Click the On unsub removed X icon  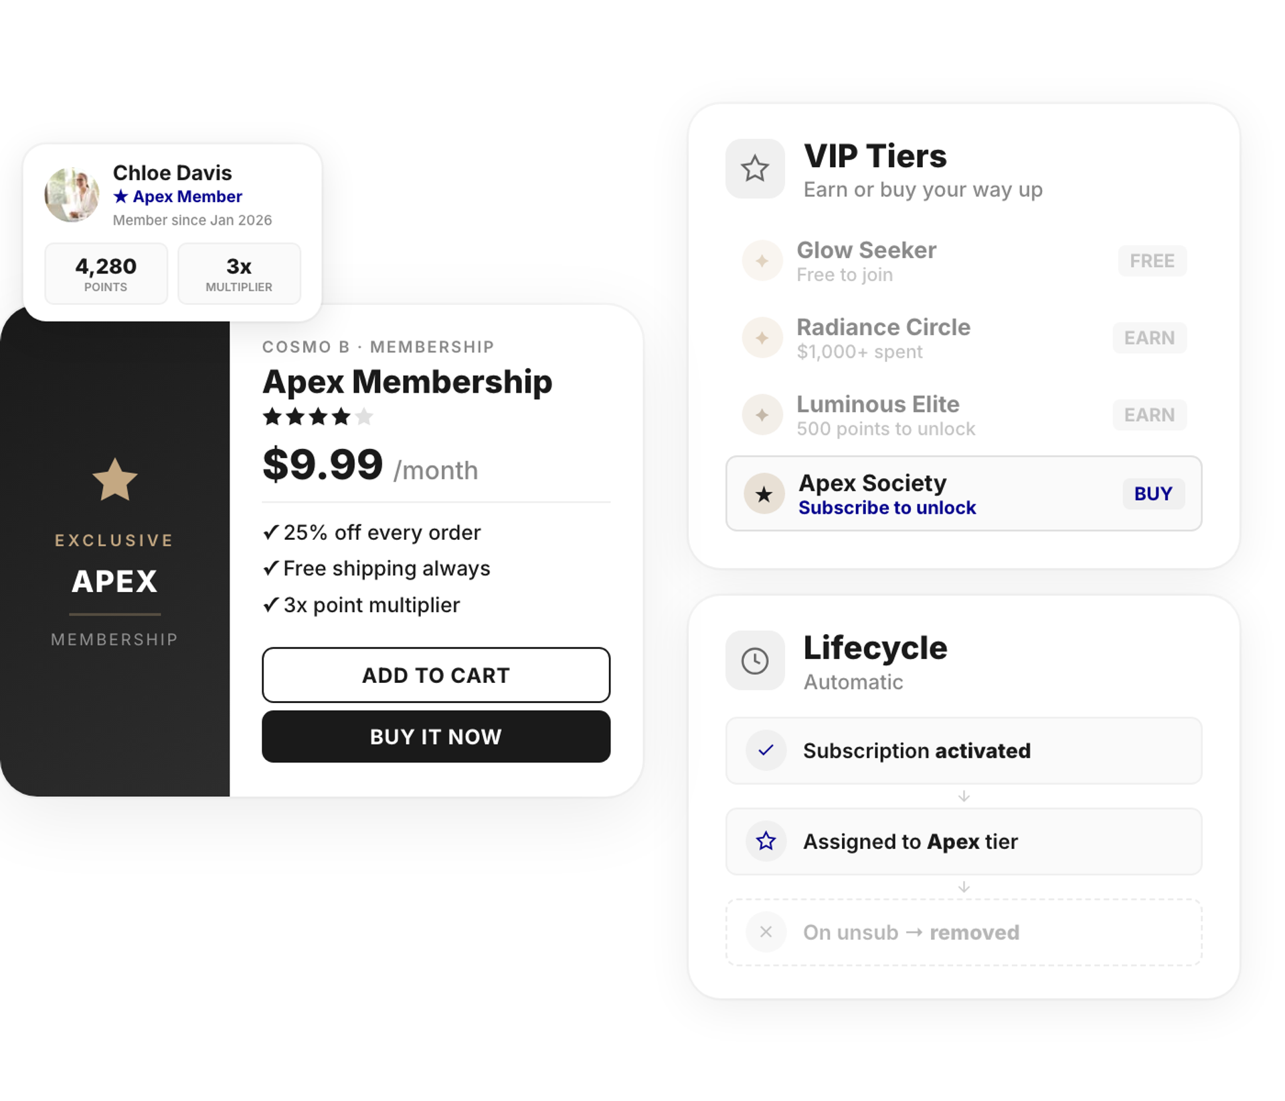(x=766, y=932)
